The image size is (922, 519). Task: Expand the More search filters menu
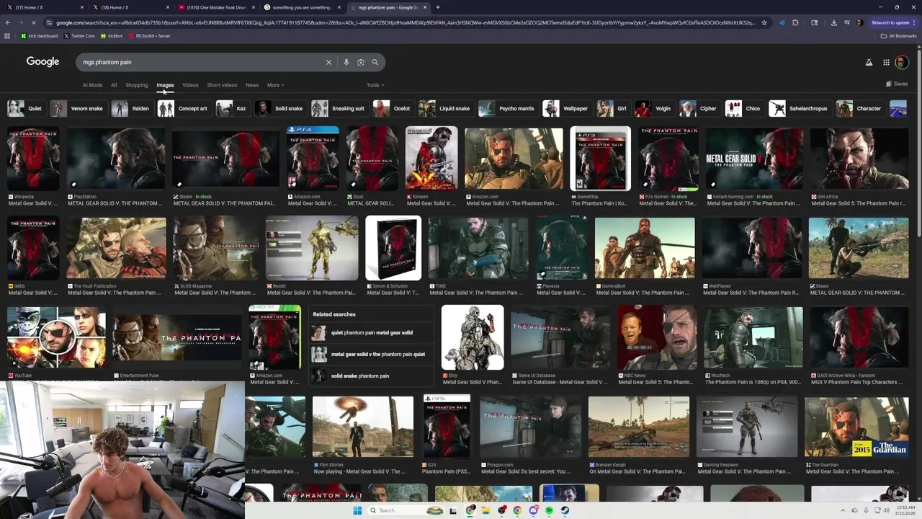pos(275,85)
